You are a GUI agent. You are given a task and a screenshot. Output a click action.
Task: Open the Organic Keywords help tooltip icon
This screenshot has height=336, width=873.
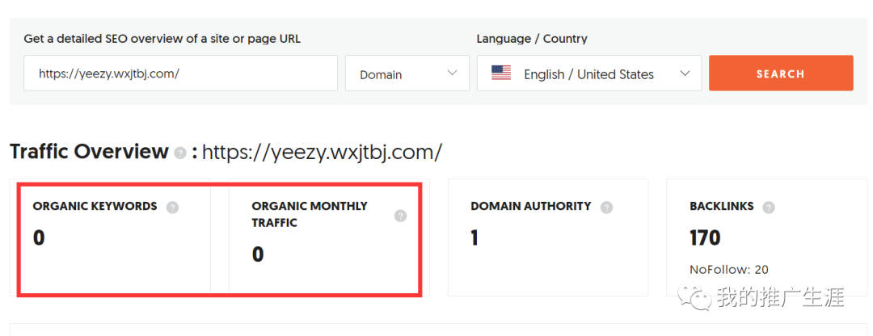(x=172, y=208)
